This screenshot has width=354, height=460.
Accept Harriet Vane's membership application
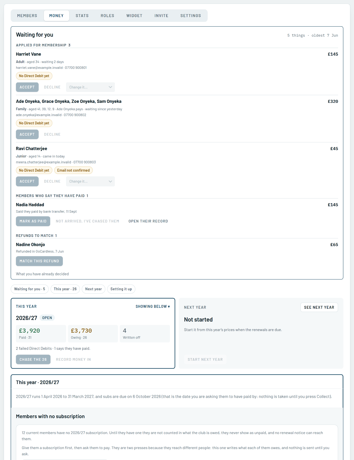(x=27, y=87)
